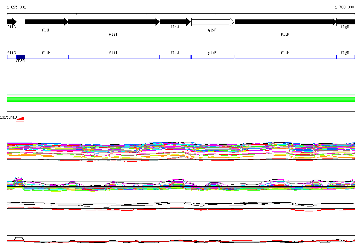
Task: Click the flgD label above the blue box
Action: pyautogui.click(x=345, y=53)
